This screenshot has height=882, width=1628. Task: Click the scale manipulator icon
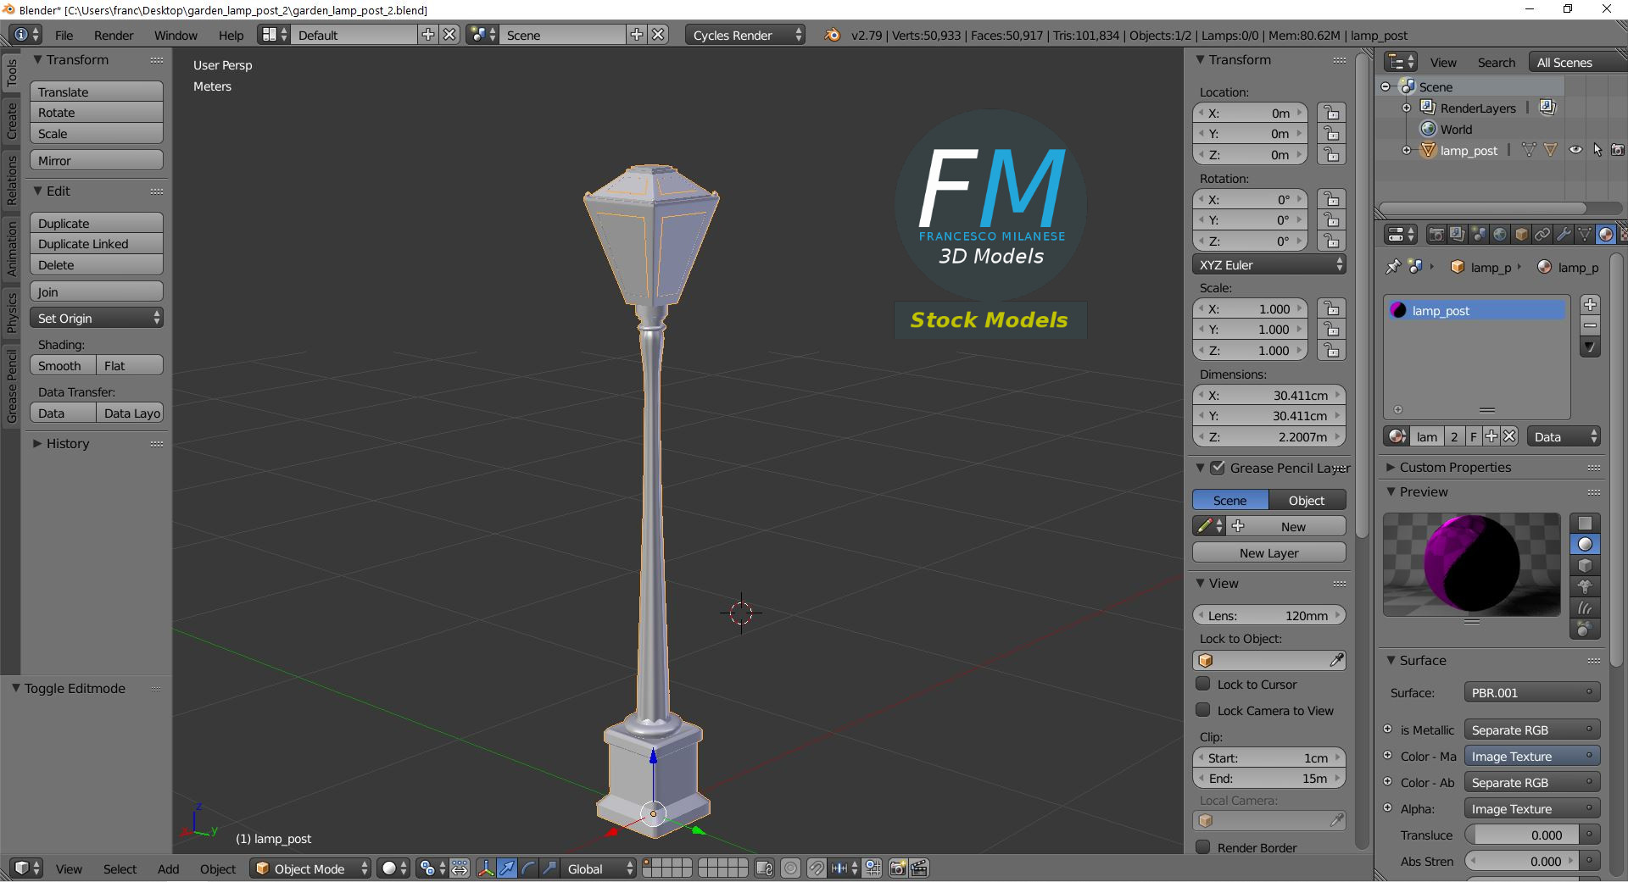tap(549, 868)
